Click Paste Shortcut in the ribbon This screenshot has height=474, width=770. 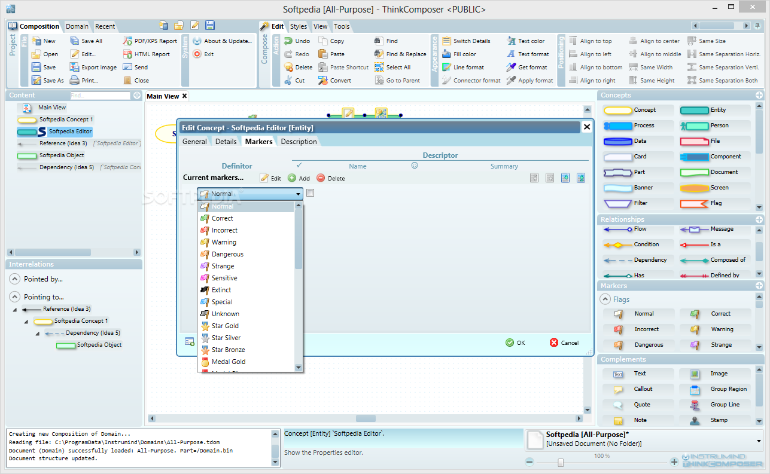pos(343,68)
